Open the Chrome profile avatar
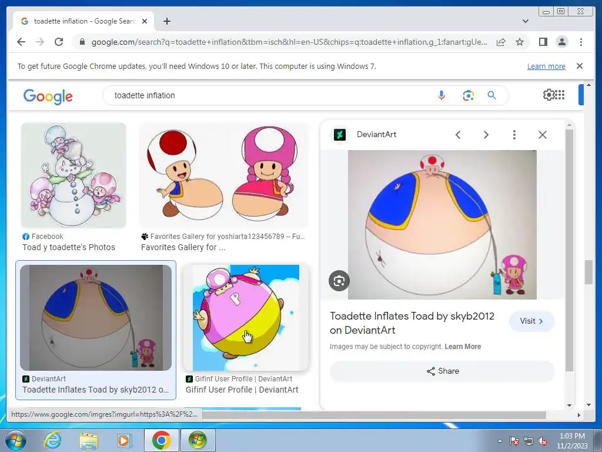 point(561,42)
